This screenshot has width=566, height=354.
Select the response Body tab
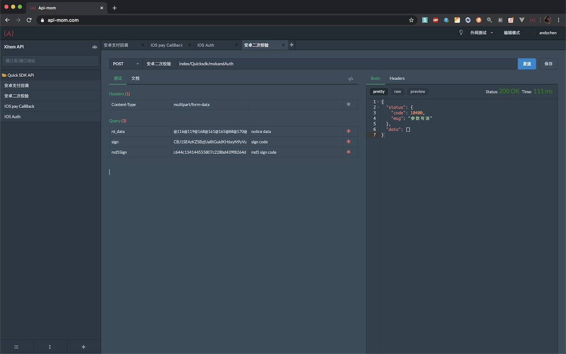[375, 78]
